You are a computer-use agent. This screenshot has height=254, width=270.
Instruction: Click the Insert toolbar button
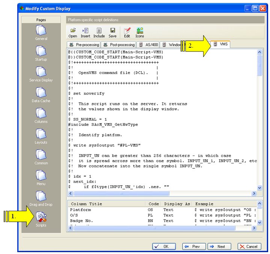point(85,32)
